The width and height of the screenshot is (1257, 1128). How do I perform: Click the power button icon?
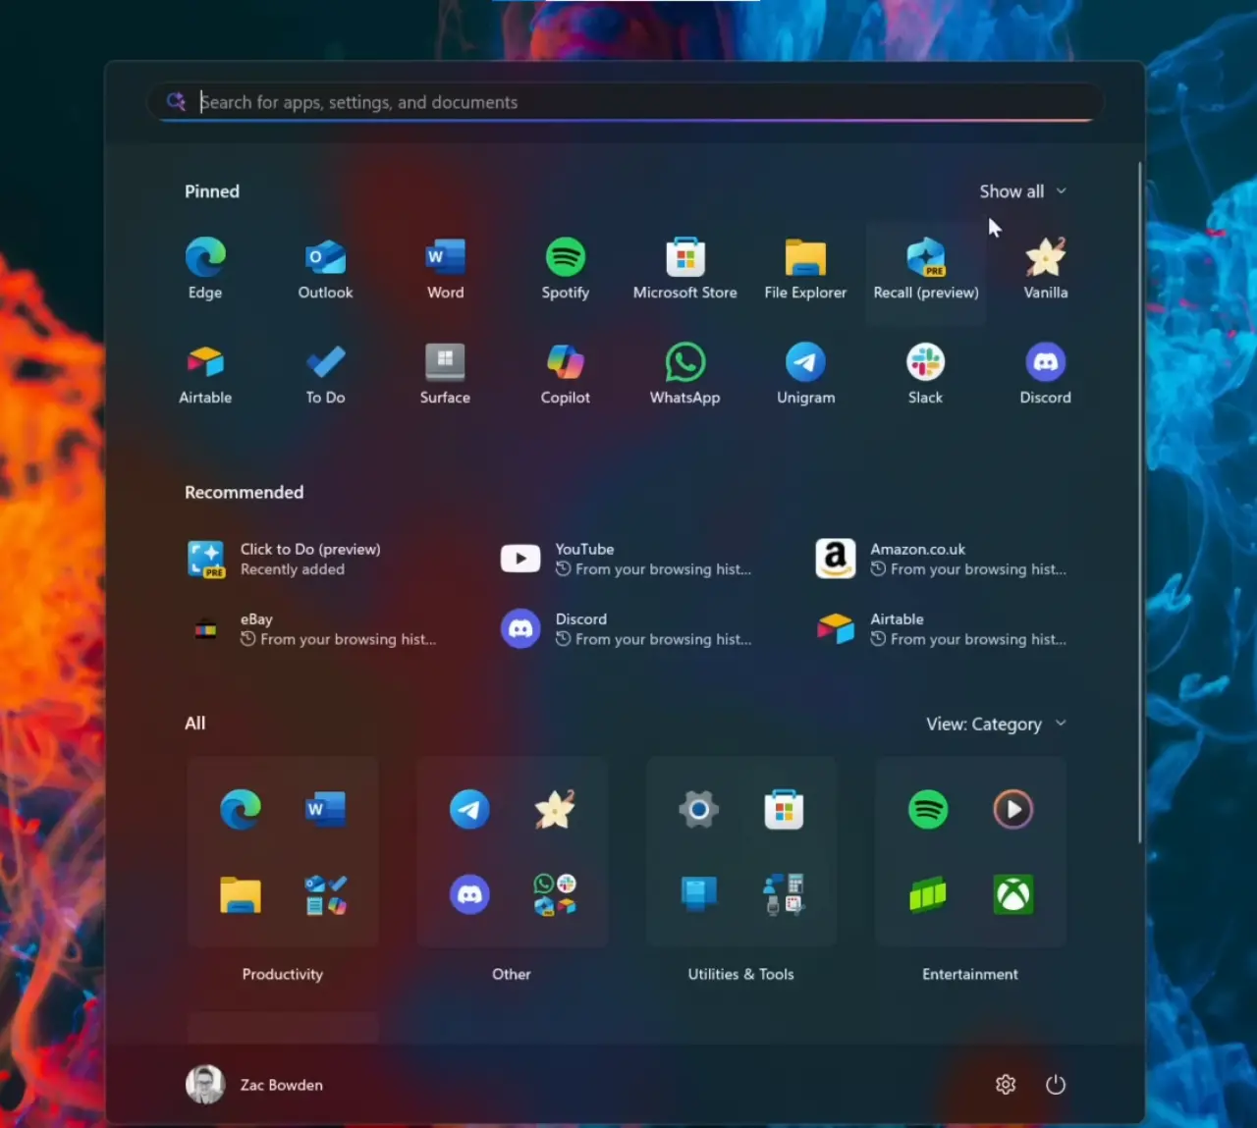tap(1055, 1085)
